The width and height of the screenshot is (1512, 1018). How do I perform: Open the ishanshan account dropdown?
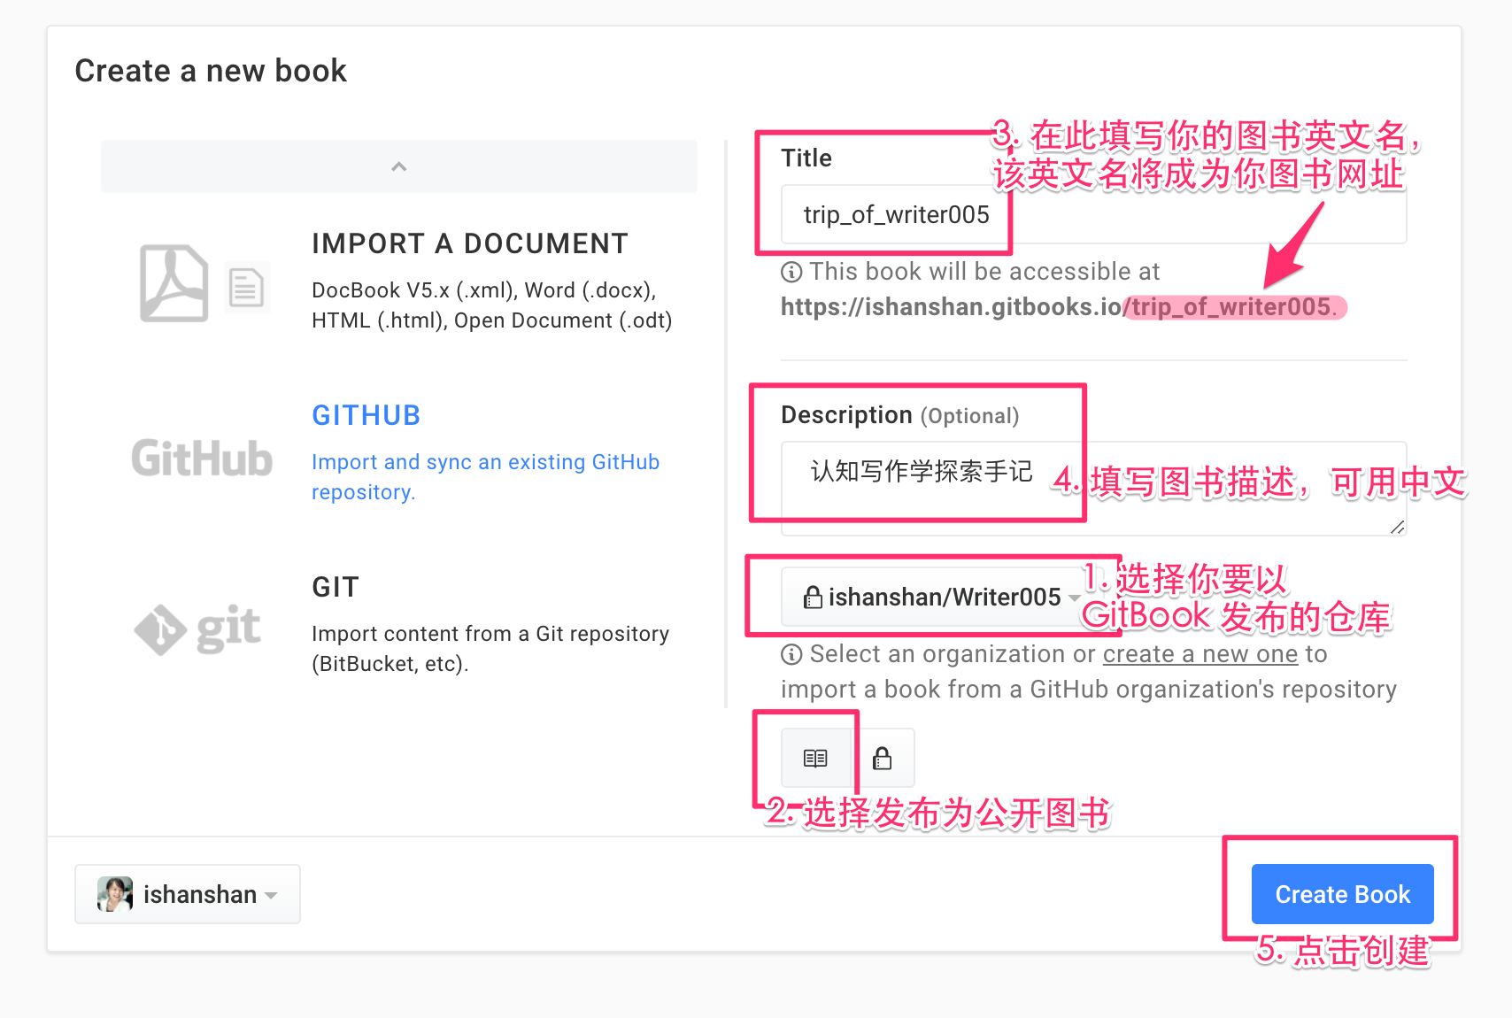click(188, 894)
